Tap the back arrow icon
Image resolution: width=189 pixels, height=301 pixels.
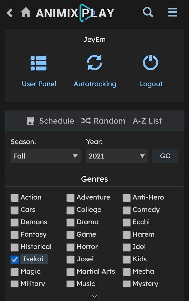click(x=10, y=13)
